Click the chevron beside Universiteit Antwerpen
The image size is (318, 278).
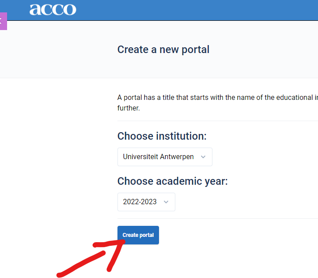click(203, 157)
